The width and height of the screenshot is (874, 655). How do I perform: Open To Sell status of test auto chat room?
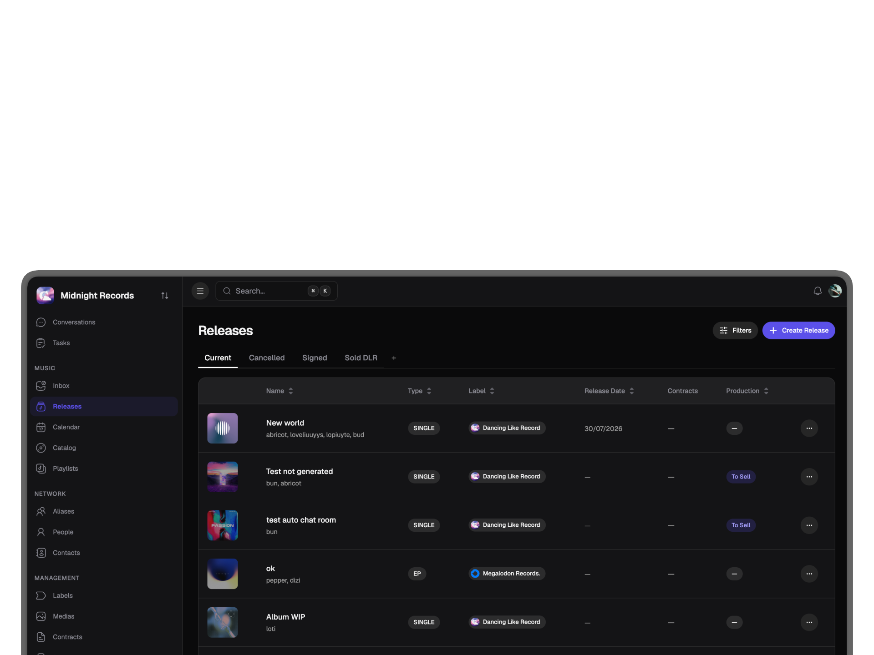pyautogui.click(x=741, y=525)
